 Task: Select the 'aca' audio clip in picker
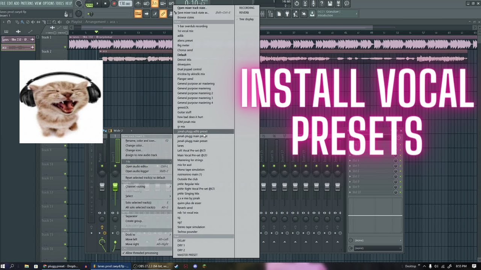[18, 47]
